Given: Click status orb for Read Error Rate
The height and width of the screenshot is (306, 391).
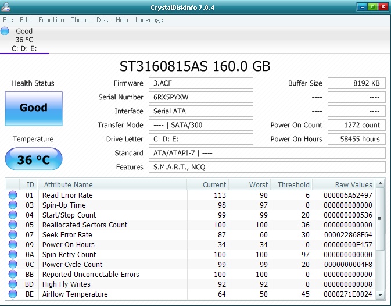Looking at the screenshot, I should (13, 195).
